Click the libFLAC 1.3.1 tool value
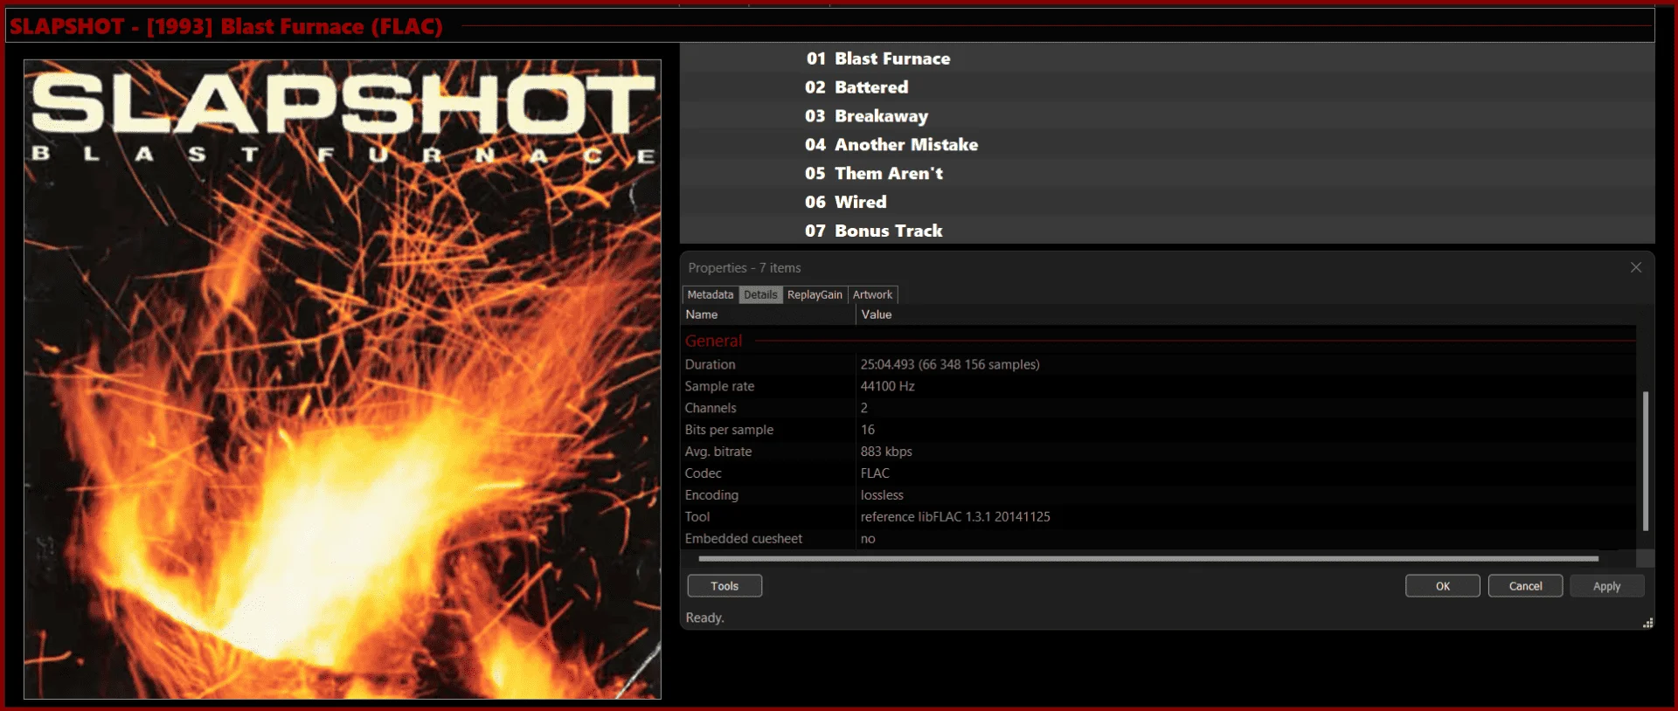 [x=955, y=517]
